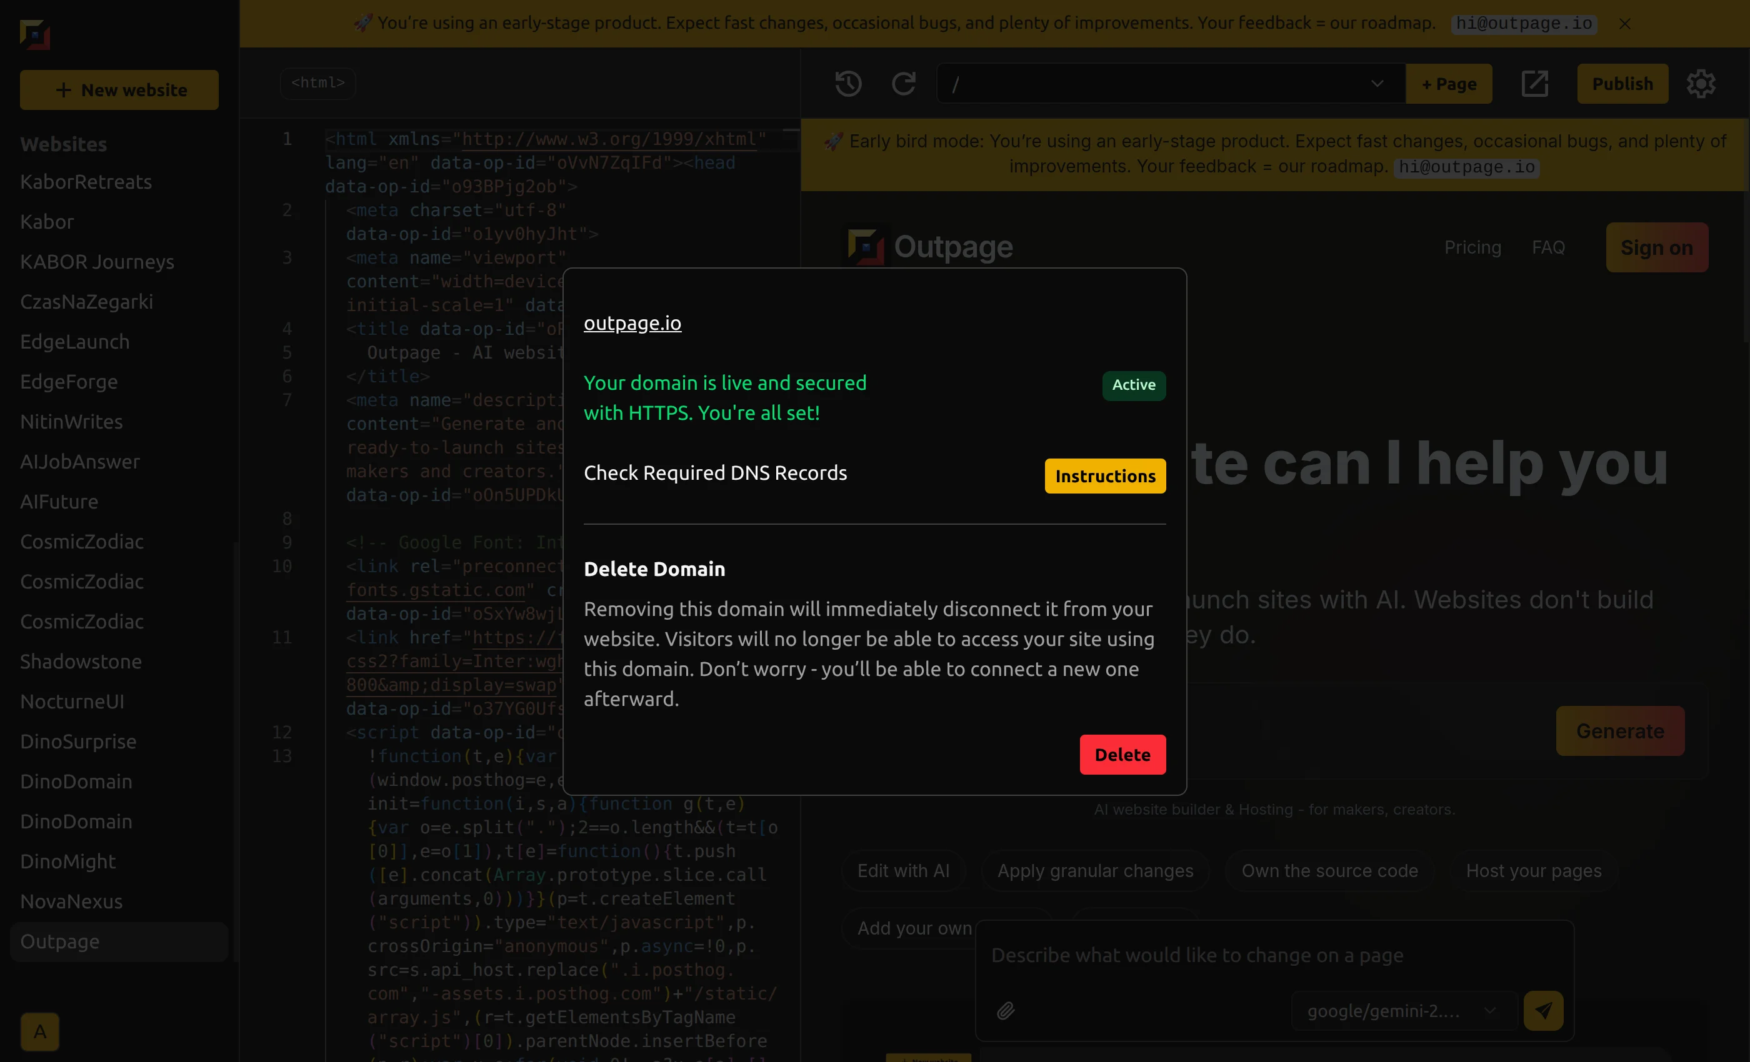This screenshot has height=1062, width=1750.
Task: Click Outpage logo in sidebar top
Action: (x=35, y=34)
